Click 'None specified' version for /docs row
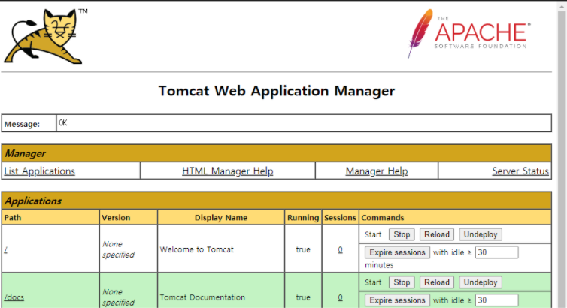The height and width of the screenshot is (308, 567). [x=118, y=297]
